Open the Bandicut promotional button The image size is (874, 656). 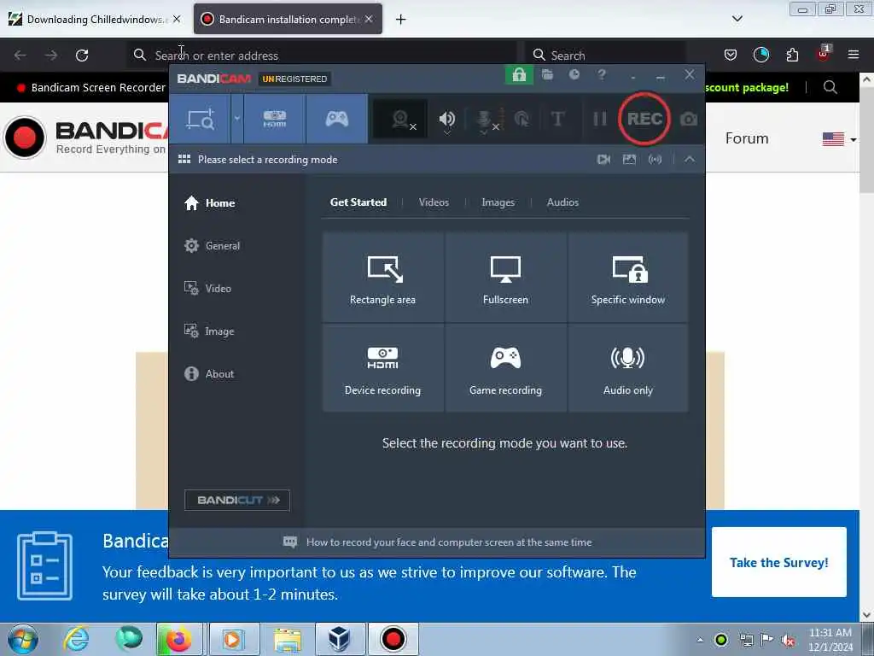[237, 500]
